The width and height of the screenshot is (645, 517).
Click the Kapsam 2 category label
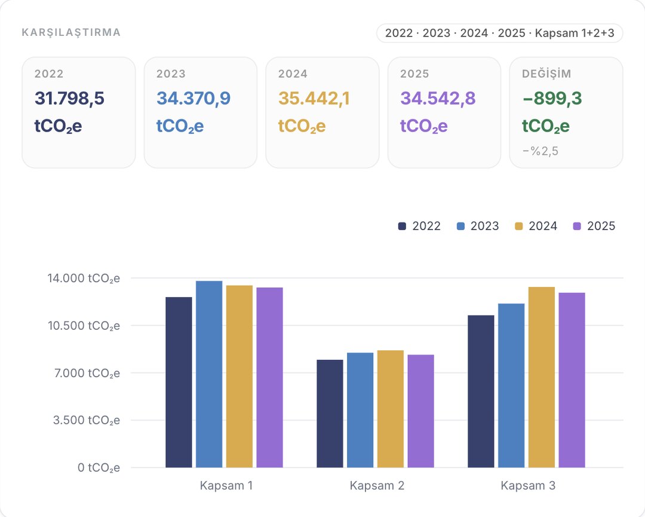click(377, 485)
